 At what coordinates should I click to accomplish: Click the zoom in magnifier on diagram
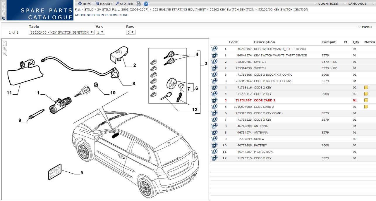click(x=5, y=49)
